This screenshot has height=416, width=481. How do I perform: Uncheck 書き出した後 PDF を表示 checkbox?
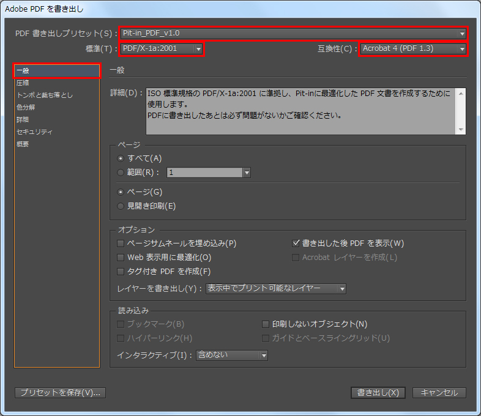pos(297,243)
